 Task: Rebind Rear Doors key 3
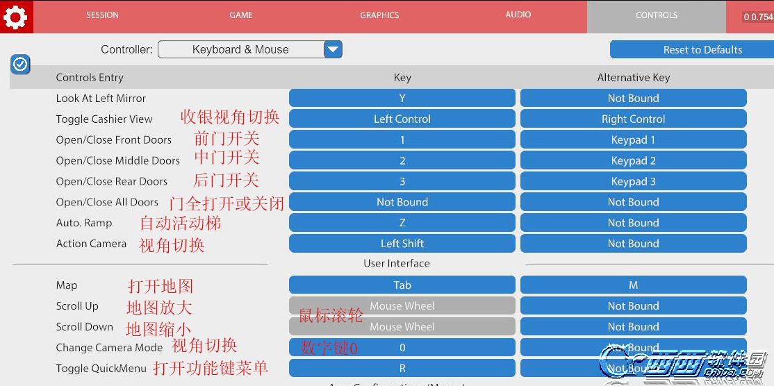tap(402, 181)
